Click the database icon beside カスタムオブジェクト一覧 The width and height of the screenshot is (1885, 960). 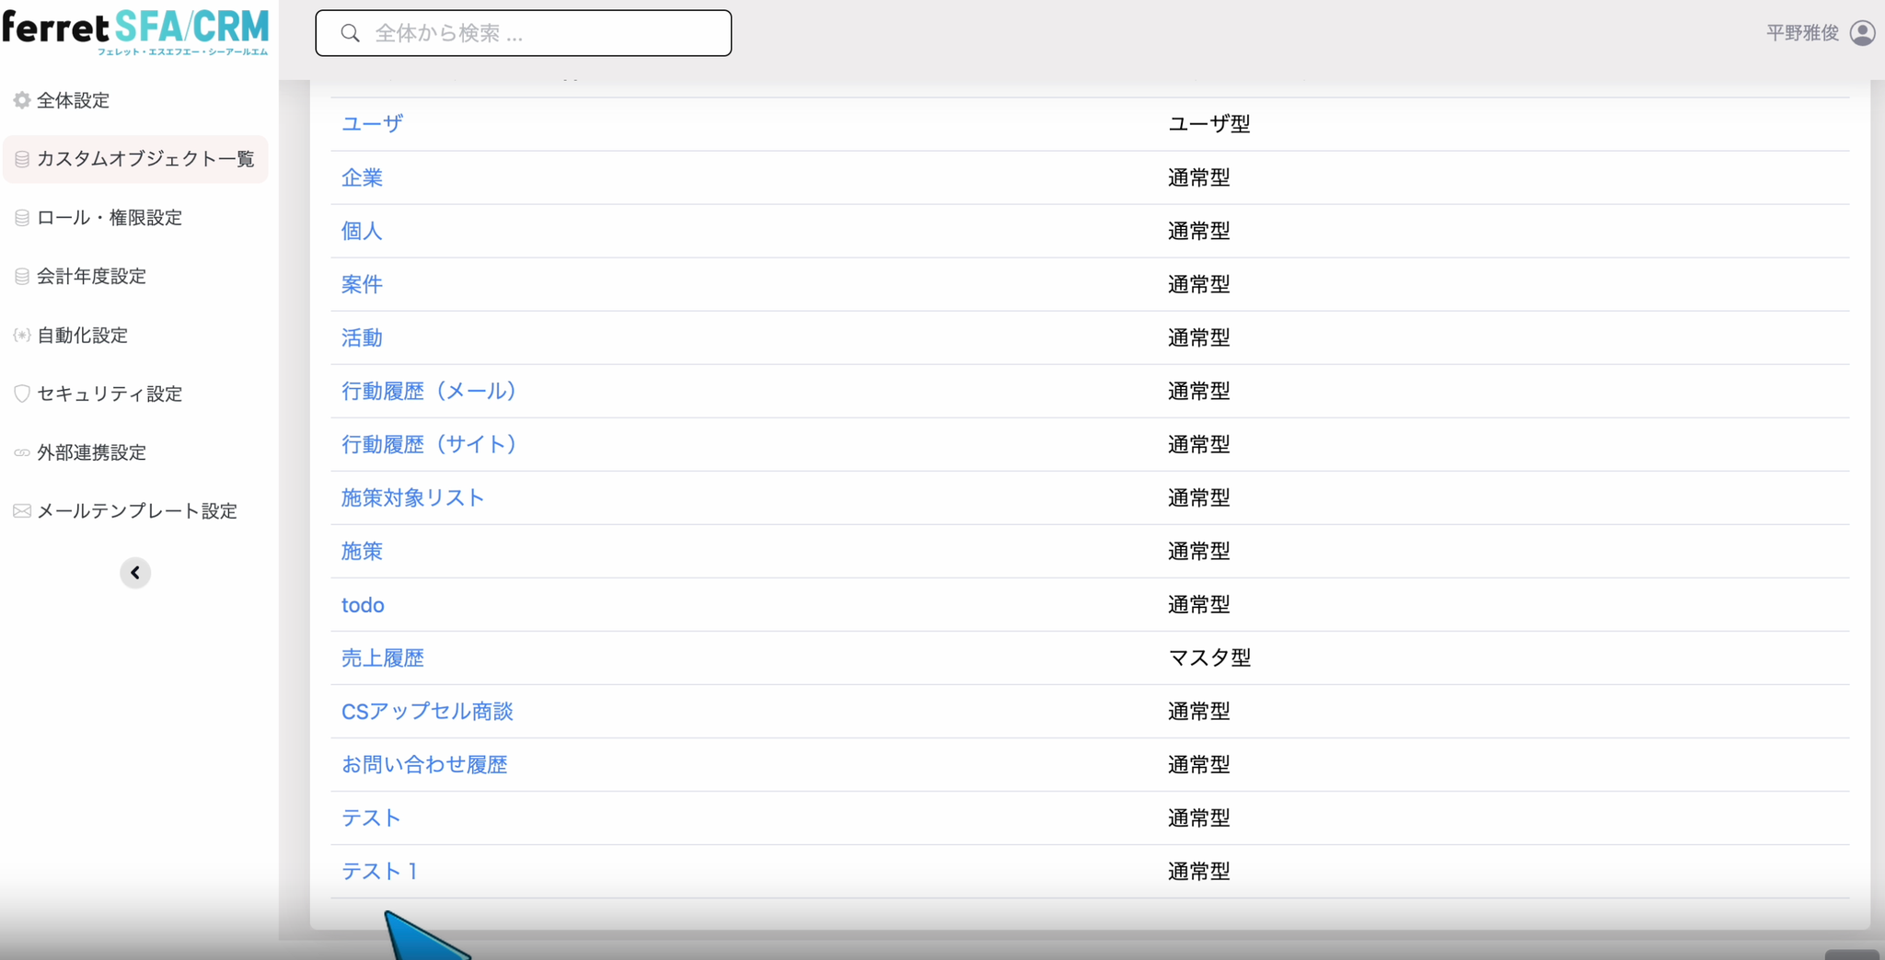pyautogui.click(x=22, y=159)
